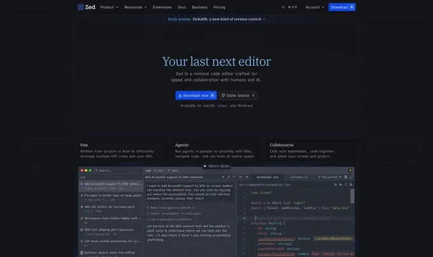This screenshot has height=257, width=433.
Task: Click the 'Add AccessKit support to GPUI elements' panel title
Action: (x=174, y=177)
